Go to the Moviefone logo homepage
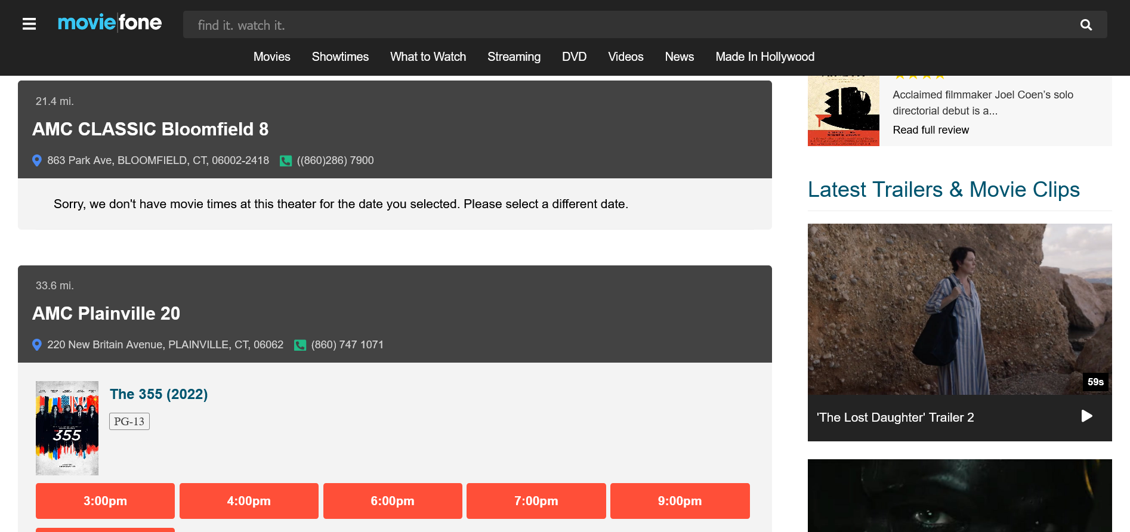The image size is (1130, 532). [x=110, y=23]
